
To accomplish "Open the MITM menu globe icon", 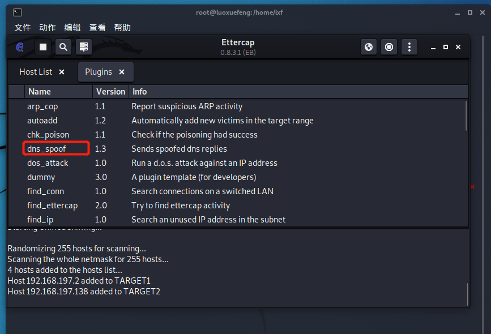I will pos(369,47).
